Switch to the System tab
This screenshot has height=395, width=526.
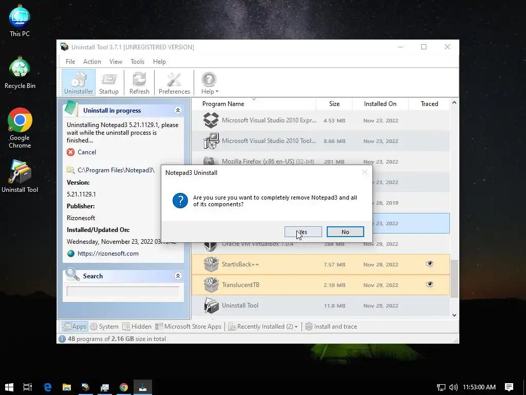click(x=104, y=327)
